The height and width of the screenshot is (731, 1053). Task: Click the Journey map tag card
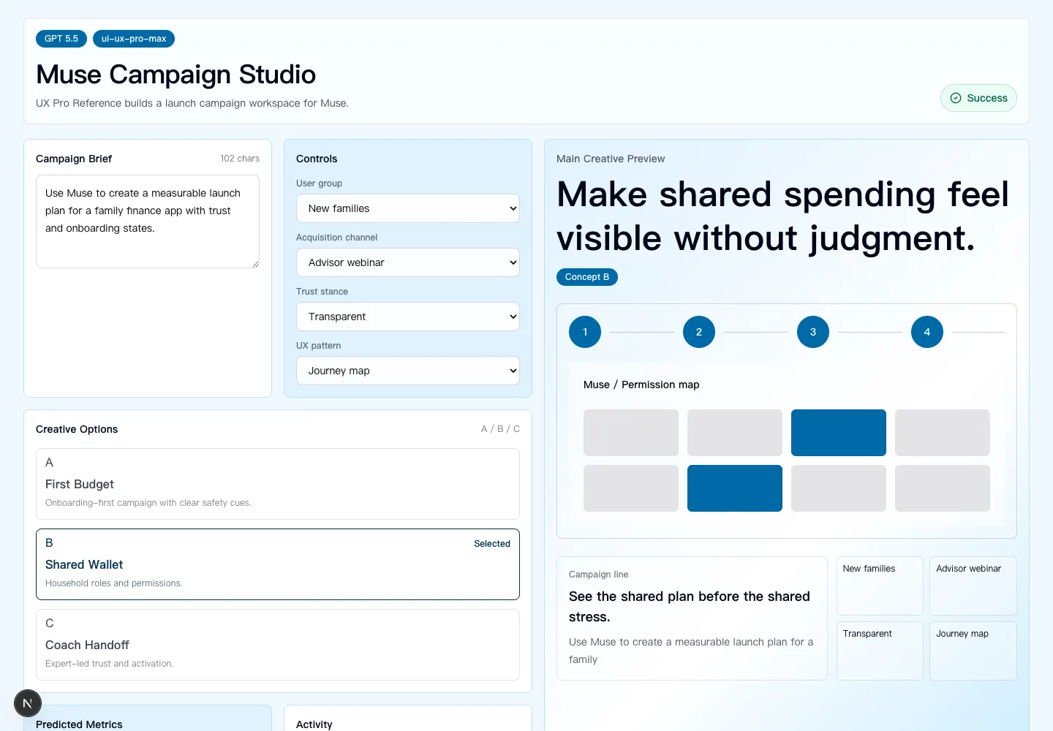[x=973, y=651]
